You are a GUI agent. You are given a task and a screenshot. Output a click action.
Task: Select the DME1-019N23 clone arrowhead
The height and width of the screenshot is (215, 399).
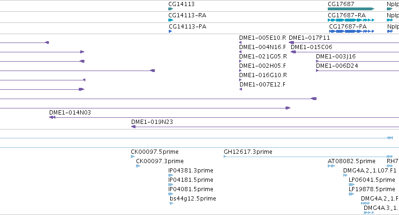(133, 127)
